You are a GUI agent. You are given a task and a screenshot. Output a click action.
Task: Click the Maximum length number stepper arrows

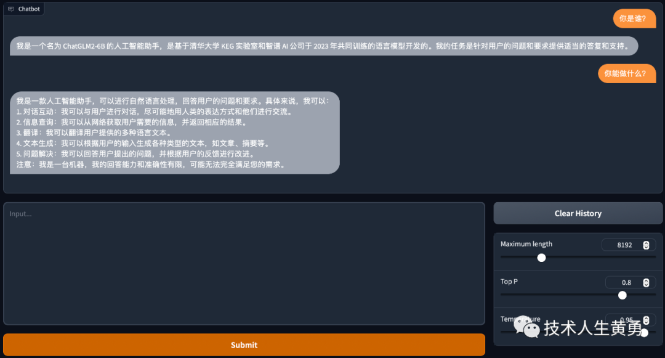pos(646,245)
